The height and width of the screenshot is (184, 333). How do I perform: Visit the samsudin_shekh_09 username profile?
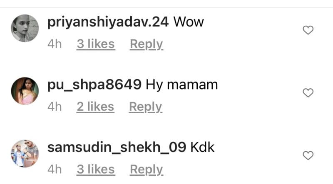pos(117,148)
